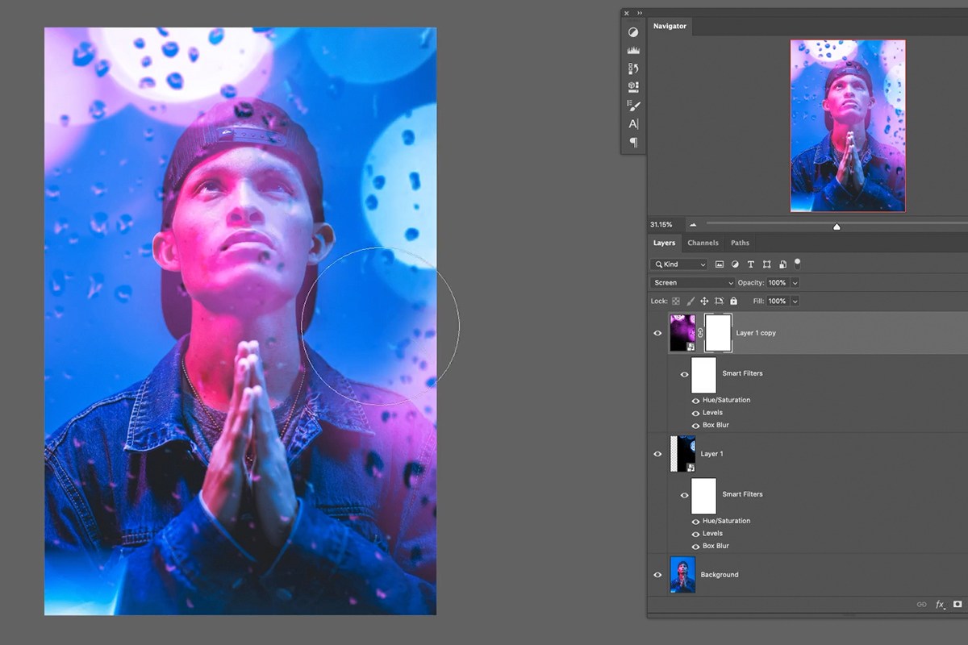Click the Navigator zoom slider handle
Image resolution: width=968 pixels, height=645 pixels.
[x=837, y=227]
